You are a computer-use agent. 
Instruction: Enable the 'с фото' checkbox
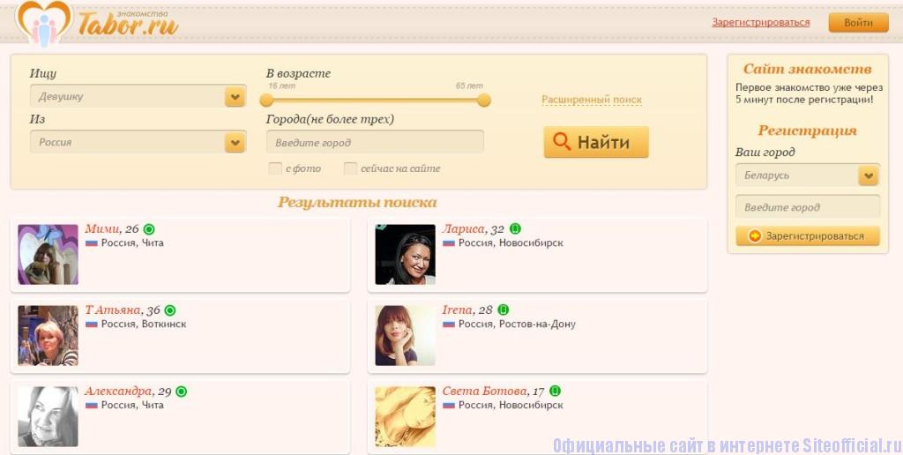(275, 168)
